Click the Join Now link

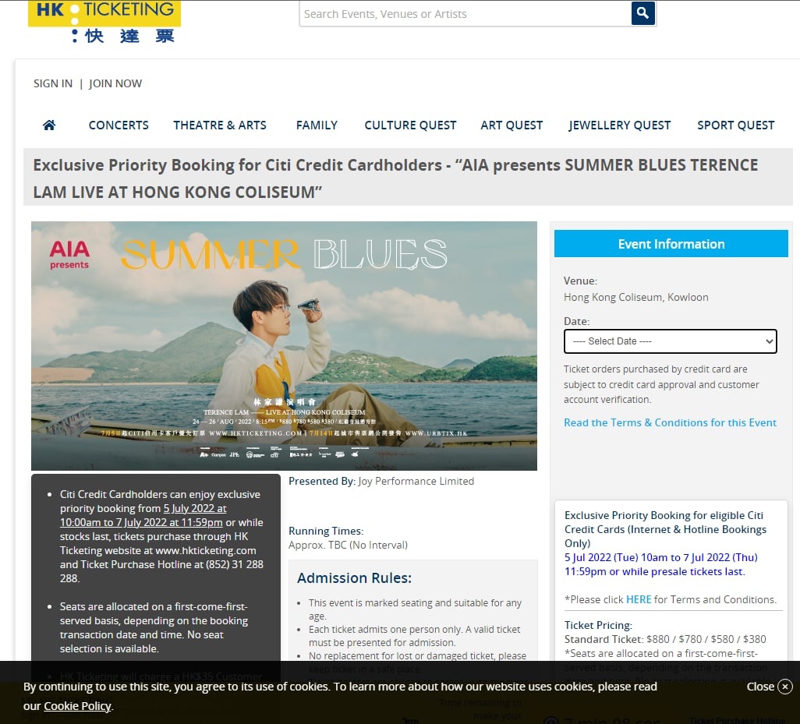click(x=115, y=83)
